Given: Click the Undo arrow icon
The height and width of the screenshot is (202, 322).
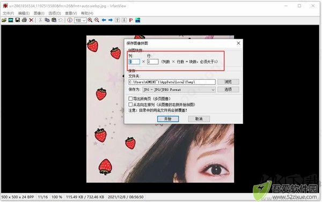Looking at the screenshot, I should click(x=61, y=20).
